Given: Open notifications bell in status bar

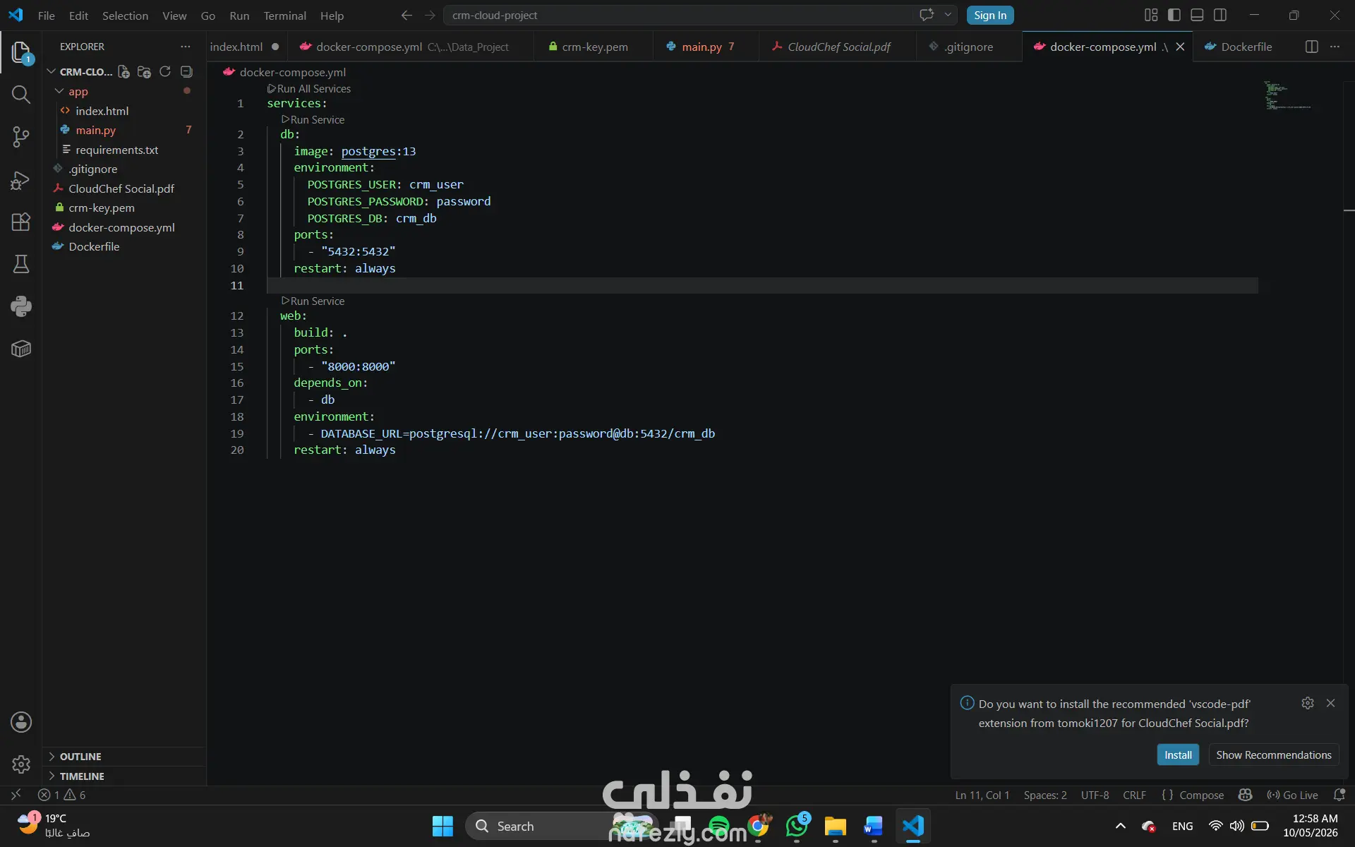Looking at the screenshot, I should pyautogui.click(x=1339, y=795).
